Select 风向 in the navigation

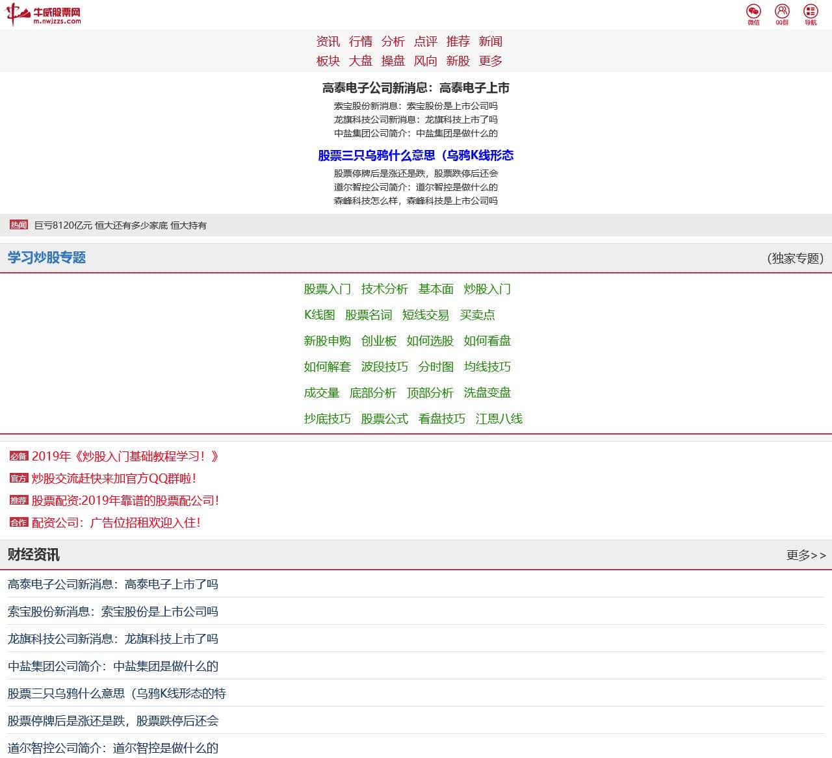(426, 61)
